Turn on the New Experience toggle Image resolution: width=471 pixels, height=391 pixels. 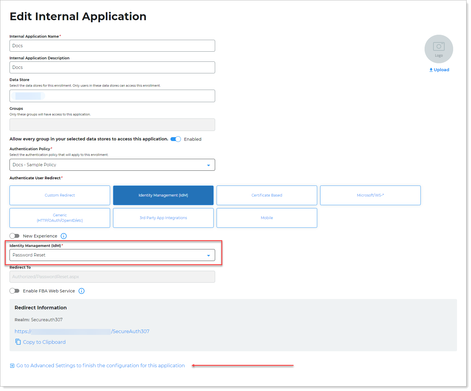[x=15, y=236]
